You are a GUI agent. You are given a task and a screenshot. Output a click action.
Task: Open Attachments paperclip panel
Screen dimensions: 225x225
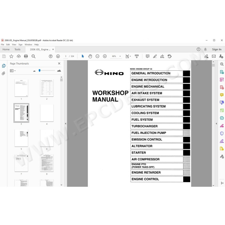[4, 74]
